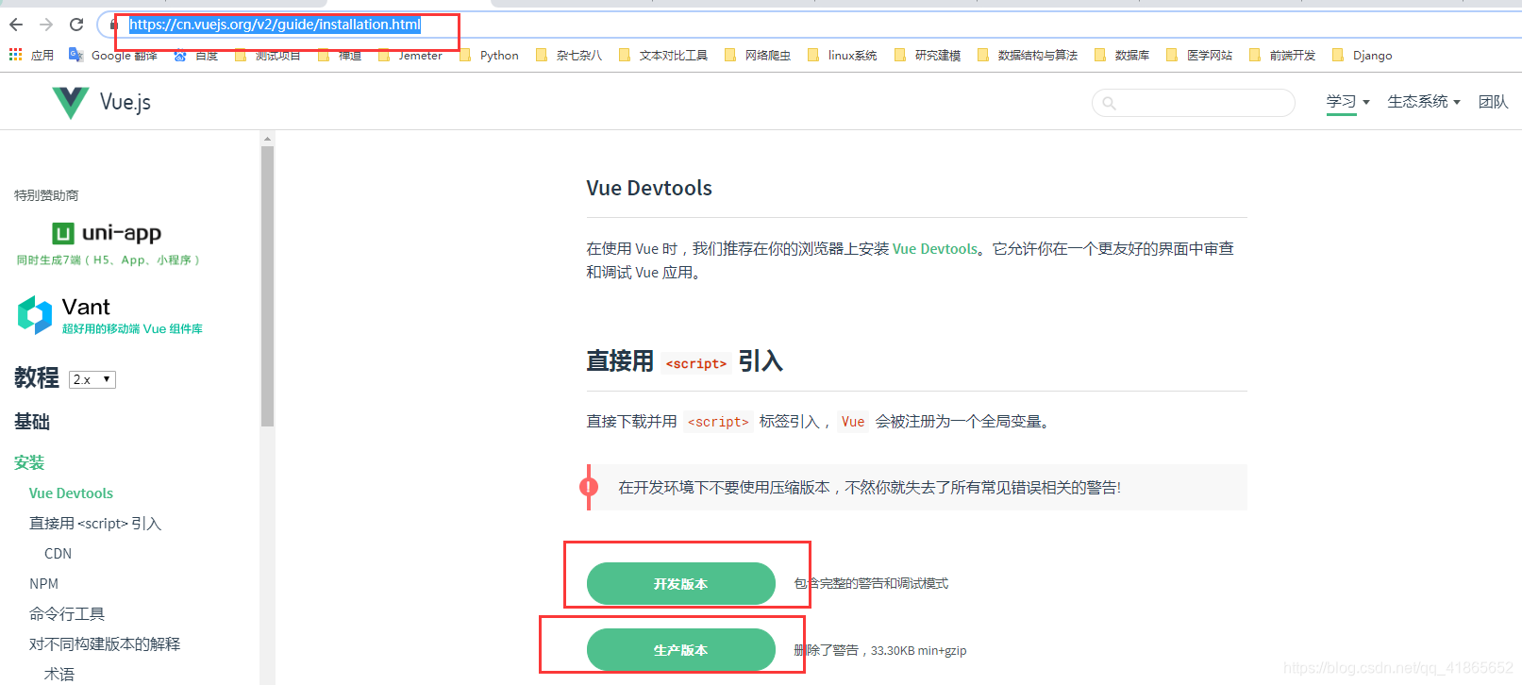The image size is (1522, 685).
Task: Open 对不同构建版本的解释 sidebar item
Action: (x=105, y=644)
